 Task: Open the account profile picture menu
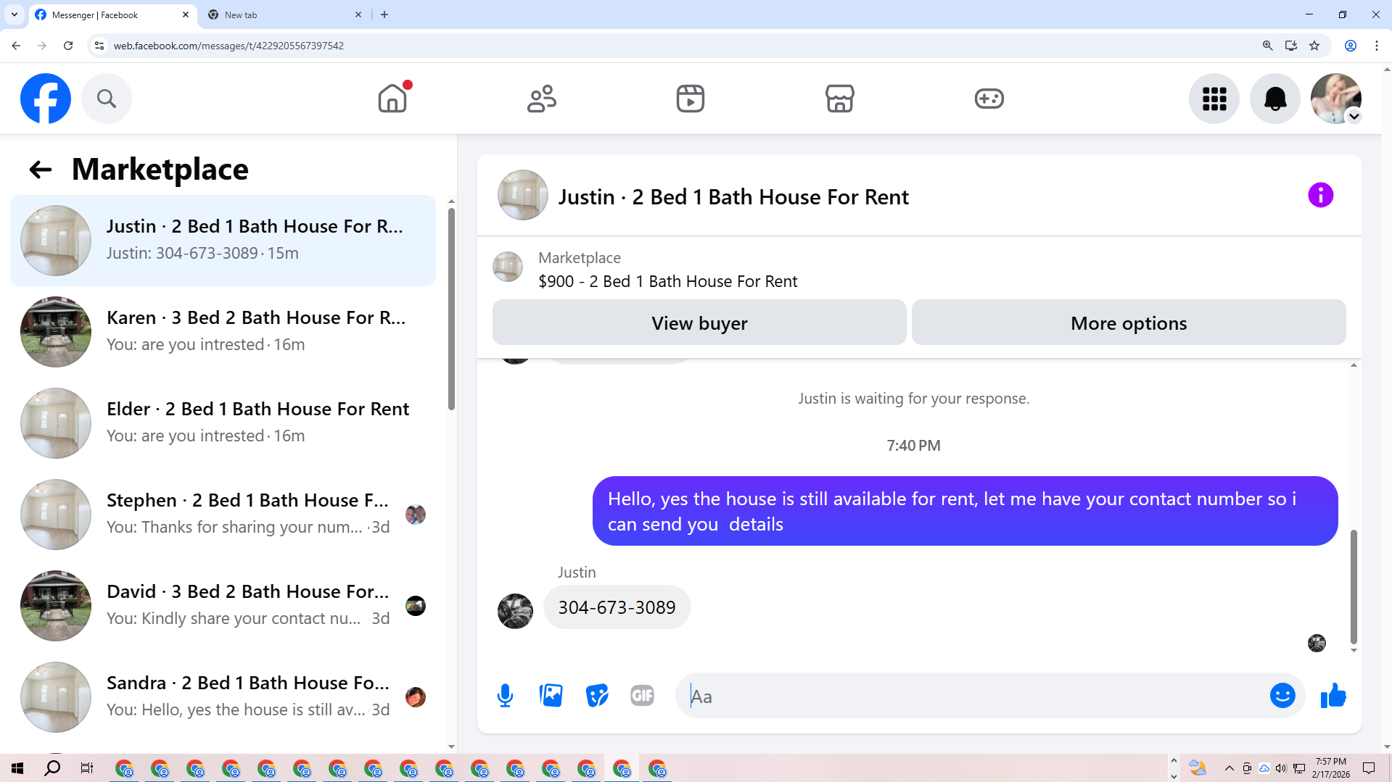coord(1336,99)
